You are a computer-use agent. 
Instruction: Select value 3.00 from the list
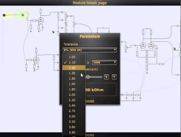(x=74, y=116)
